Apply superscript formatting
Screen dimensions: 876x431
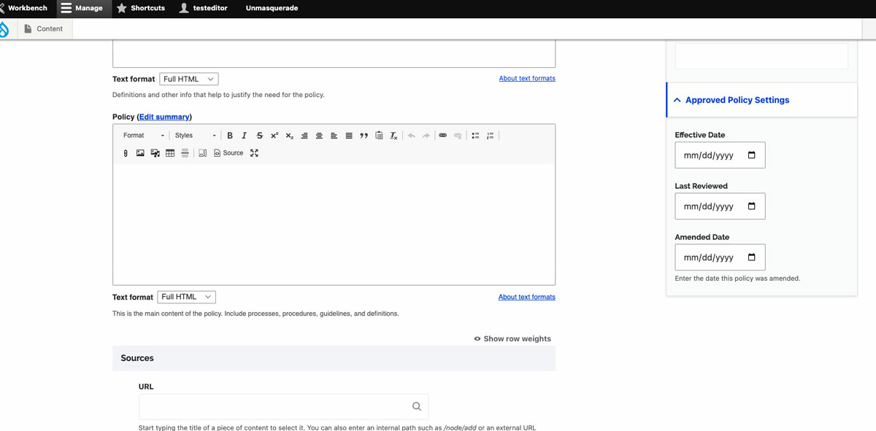pyautogui.click(x=274, y=136)
